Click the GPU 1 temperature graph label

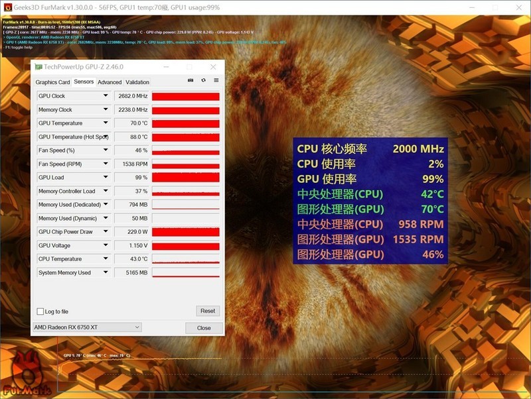click(97, 355)
